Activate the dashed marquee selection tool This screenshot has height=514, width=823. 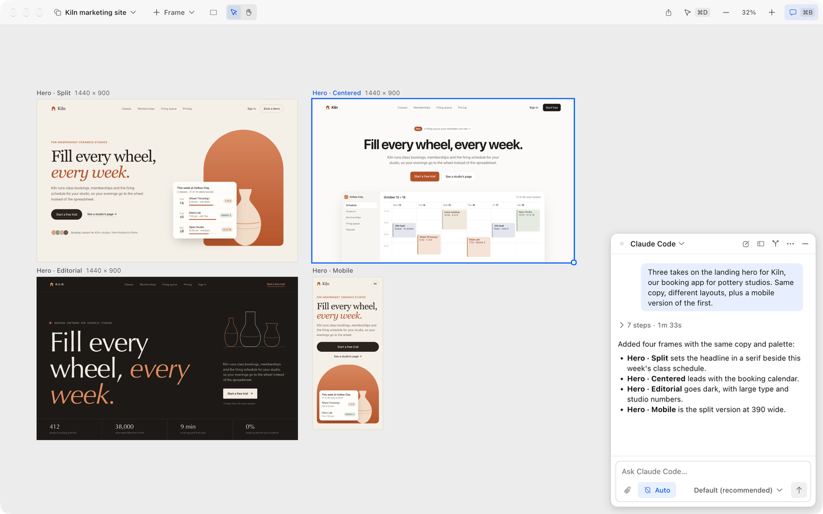coord(213,12)
